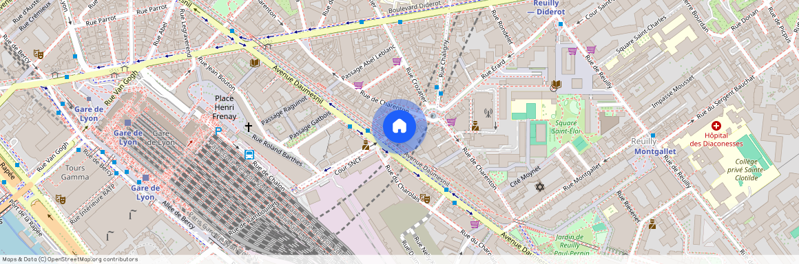
Task: Click the cart icon left of Rue Crozatier label
Action: pos(397,61)
